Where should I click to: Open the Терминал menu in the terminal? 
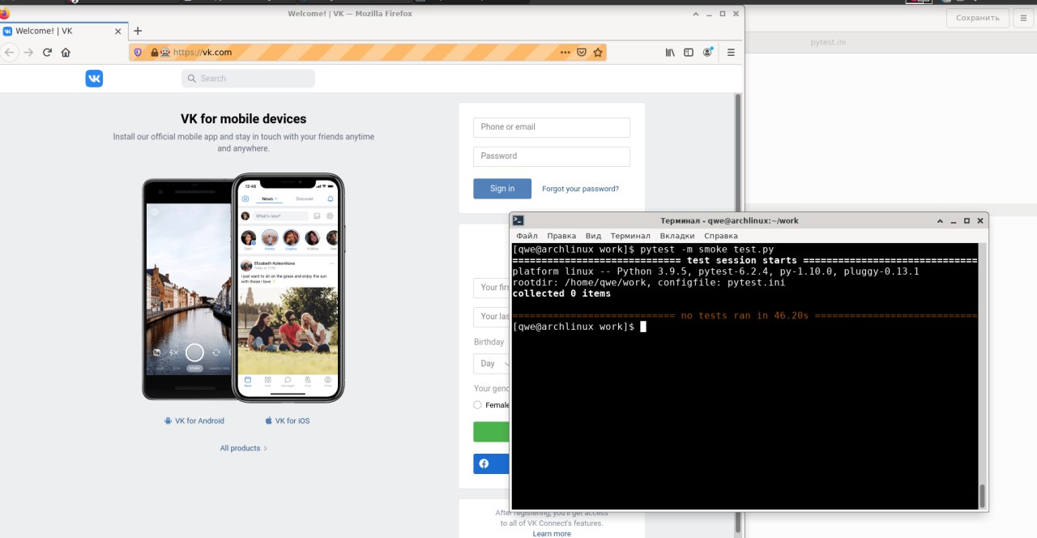coord(630,236)
